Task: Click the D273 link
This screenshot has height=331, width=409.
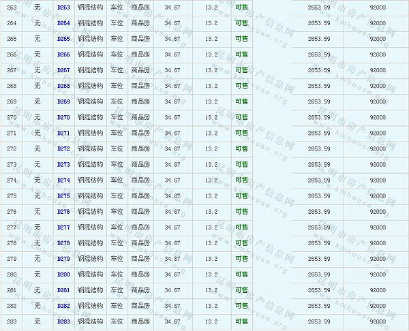Action: point(63,164)
